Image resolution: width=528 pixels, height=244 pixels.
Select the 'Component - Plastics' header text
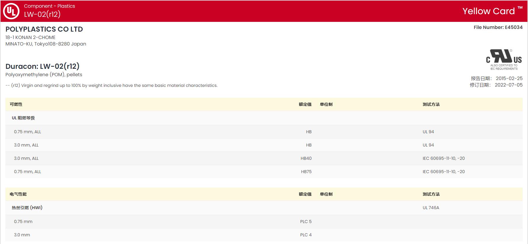[49, 6]
